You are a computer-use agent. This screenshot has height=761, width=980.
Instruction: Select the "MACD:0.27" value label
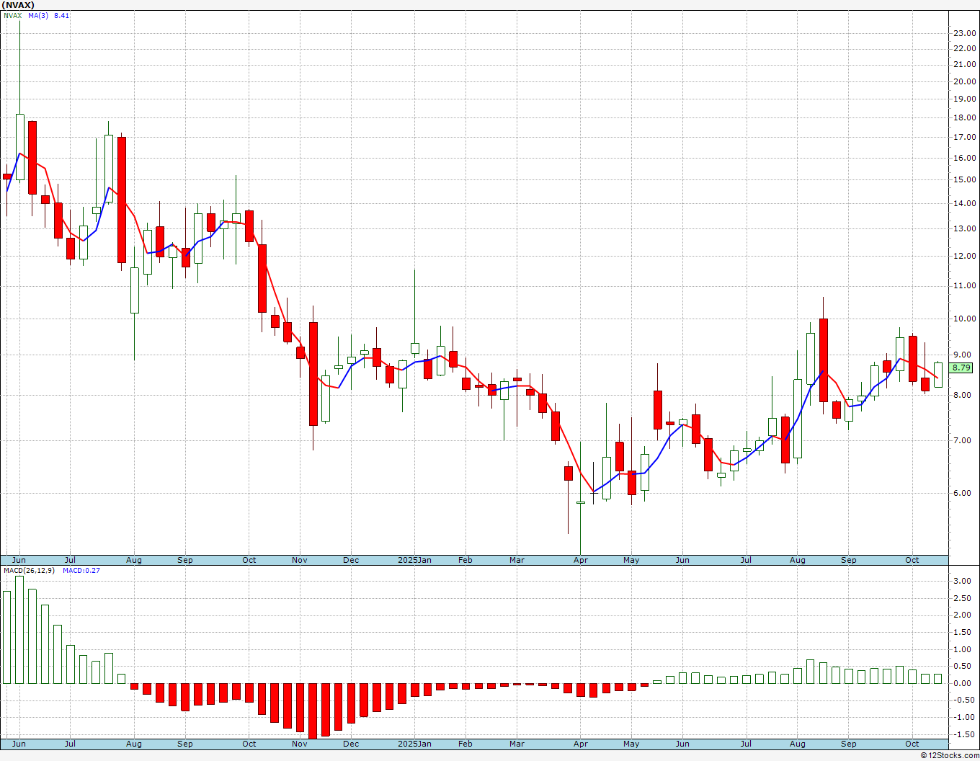[x=81, y=571]
